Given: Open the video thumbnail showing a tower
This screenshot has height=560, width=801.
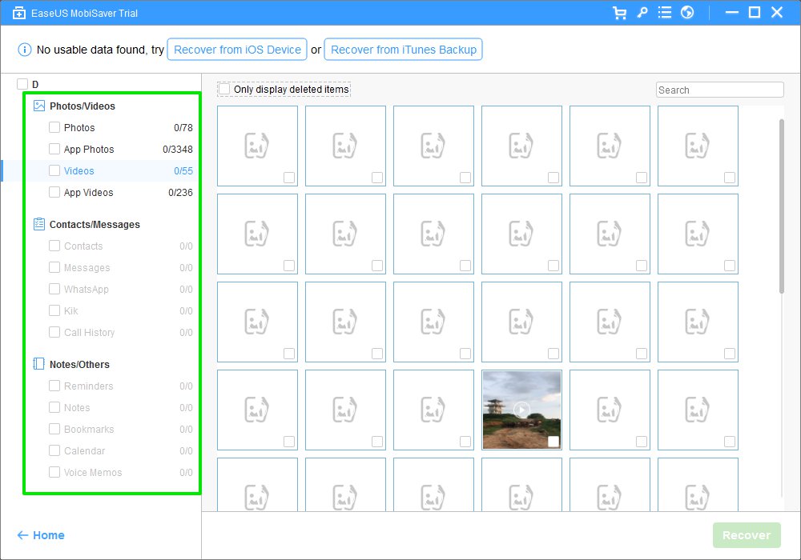Looking at the screenshot, I should 521,409.
